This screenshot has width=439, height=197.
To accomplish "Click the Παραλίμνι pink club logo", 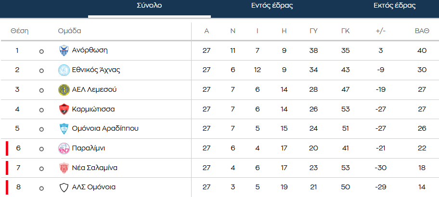I will pyautogui.click(x=64, y=148).
